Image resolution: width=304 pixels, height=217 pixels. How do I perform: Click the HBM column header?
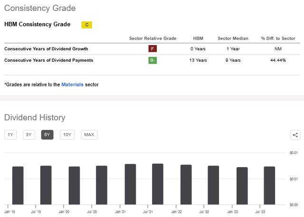(x=198, y=38)
